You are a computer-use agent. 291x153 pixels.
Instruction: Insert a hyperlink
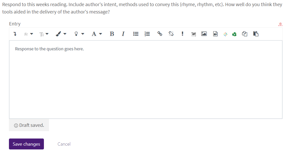(160, 34)
